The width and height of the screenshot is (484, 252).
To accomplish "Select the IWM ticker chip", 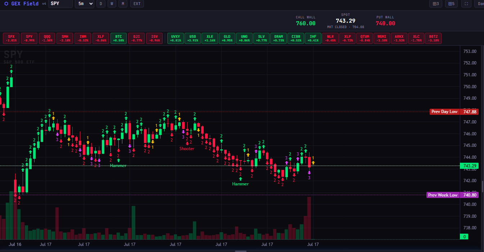I will coord(83,38).
